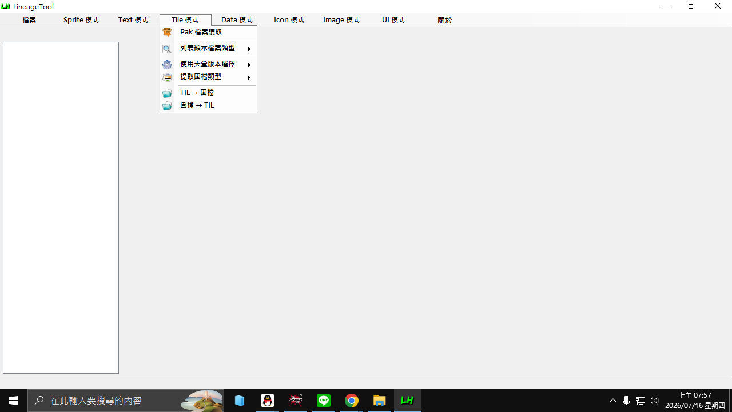Open the Text 模式 menu
This screenshot has width=732, height=412.
[133, 20]
